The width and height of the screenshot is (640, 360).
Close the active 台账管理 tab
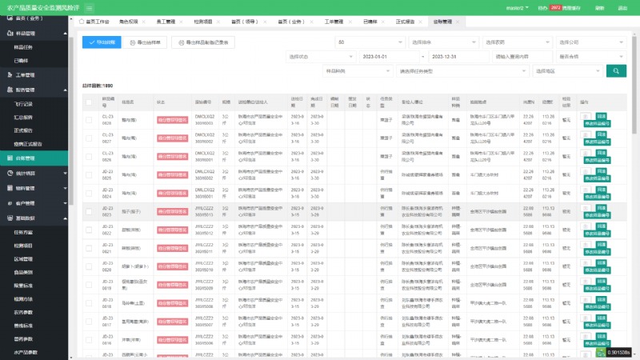coord(458,22)
